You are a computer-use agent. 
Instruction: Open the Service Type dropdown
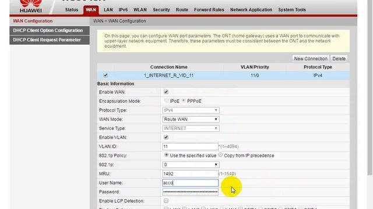191,128
